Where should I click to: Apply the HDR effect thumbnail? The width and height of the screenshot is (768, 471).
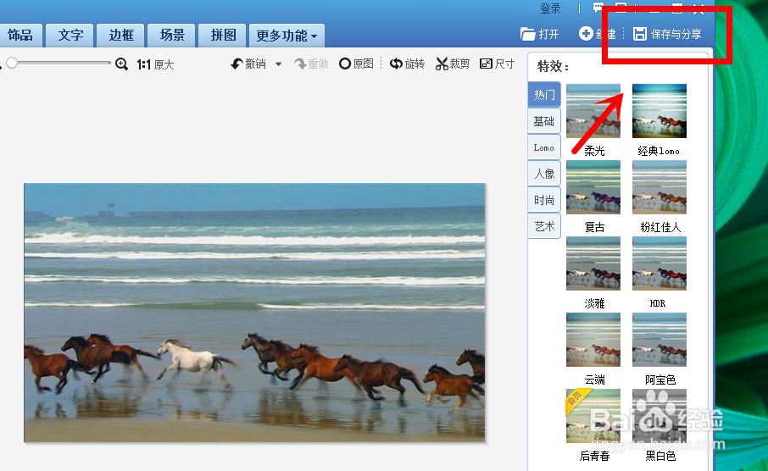(659, 264)
